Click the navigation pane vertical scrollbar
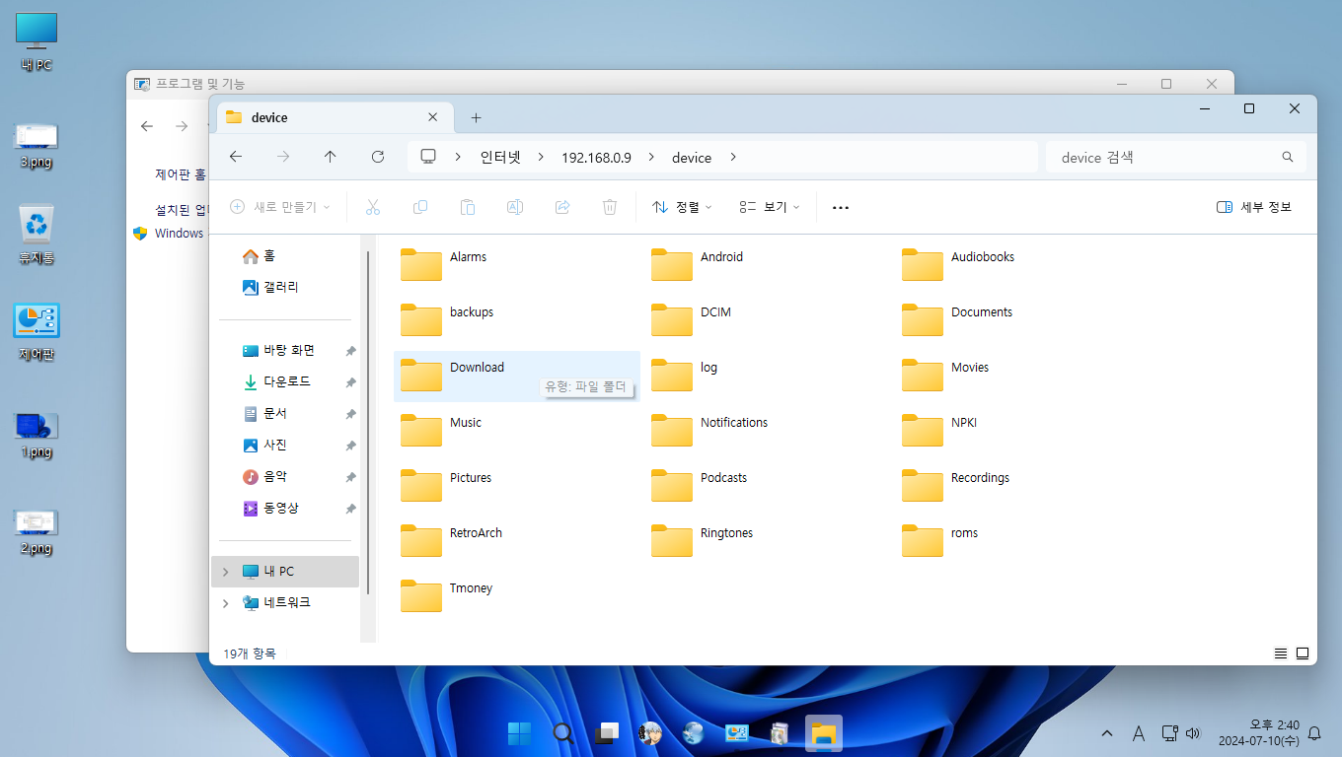Viewport: 1342px width, 757px height. tap(368, 422)
